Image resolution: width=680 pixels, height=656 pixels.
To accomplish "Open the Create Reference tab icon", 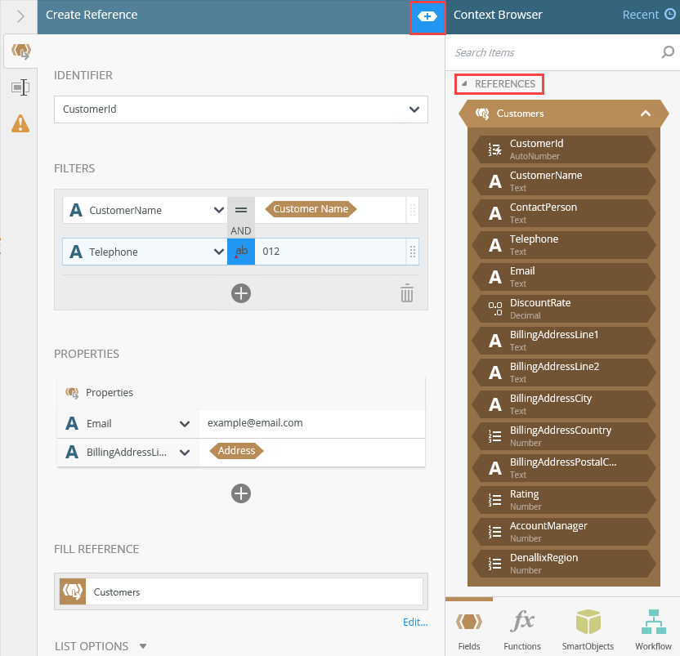I will 20,51.
